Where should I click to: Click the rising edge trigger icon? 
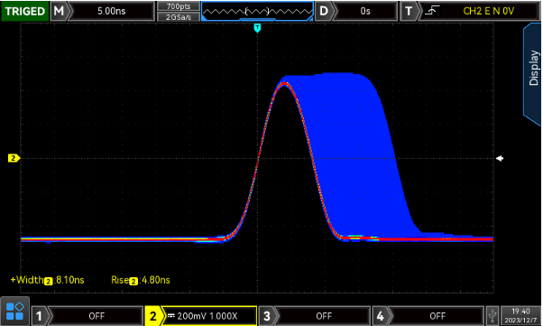tap(432, 11)
